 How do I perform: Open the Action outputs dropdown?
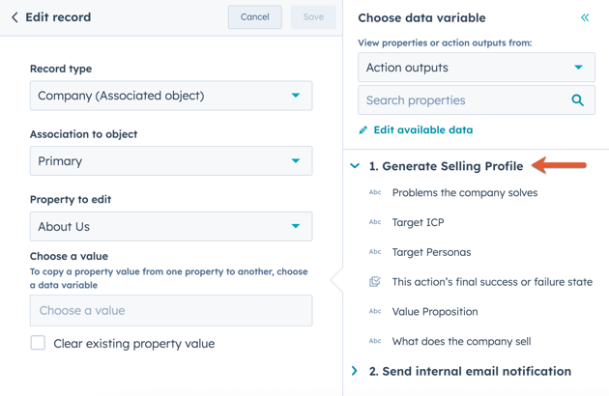click(x=477, y=68)
